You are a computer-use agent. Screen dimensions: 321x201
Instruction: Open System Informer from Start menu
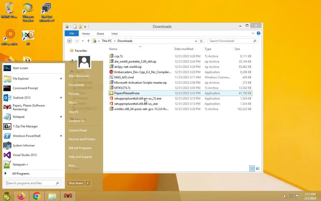click(x=33, y=145)
